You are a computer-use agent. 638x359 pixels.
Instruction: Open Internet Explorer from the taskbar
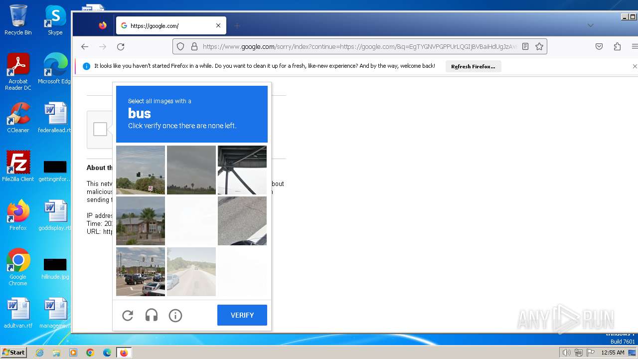click(x=40, y=353)
